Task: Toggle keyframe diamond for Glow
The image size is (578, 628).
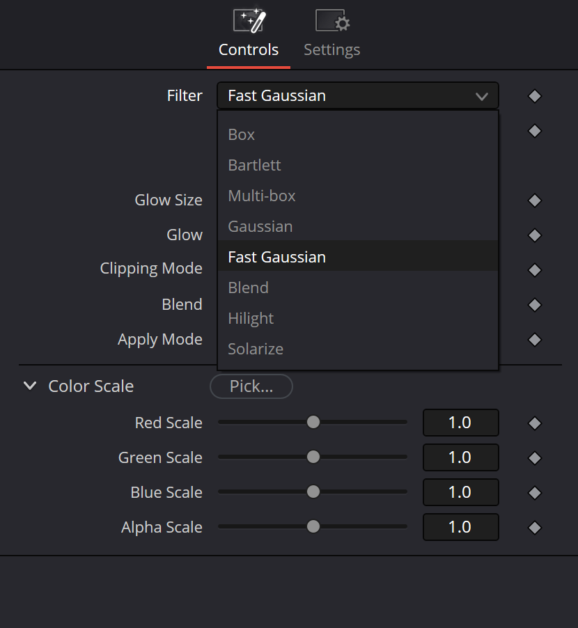Action: [x=535, y=235]
